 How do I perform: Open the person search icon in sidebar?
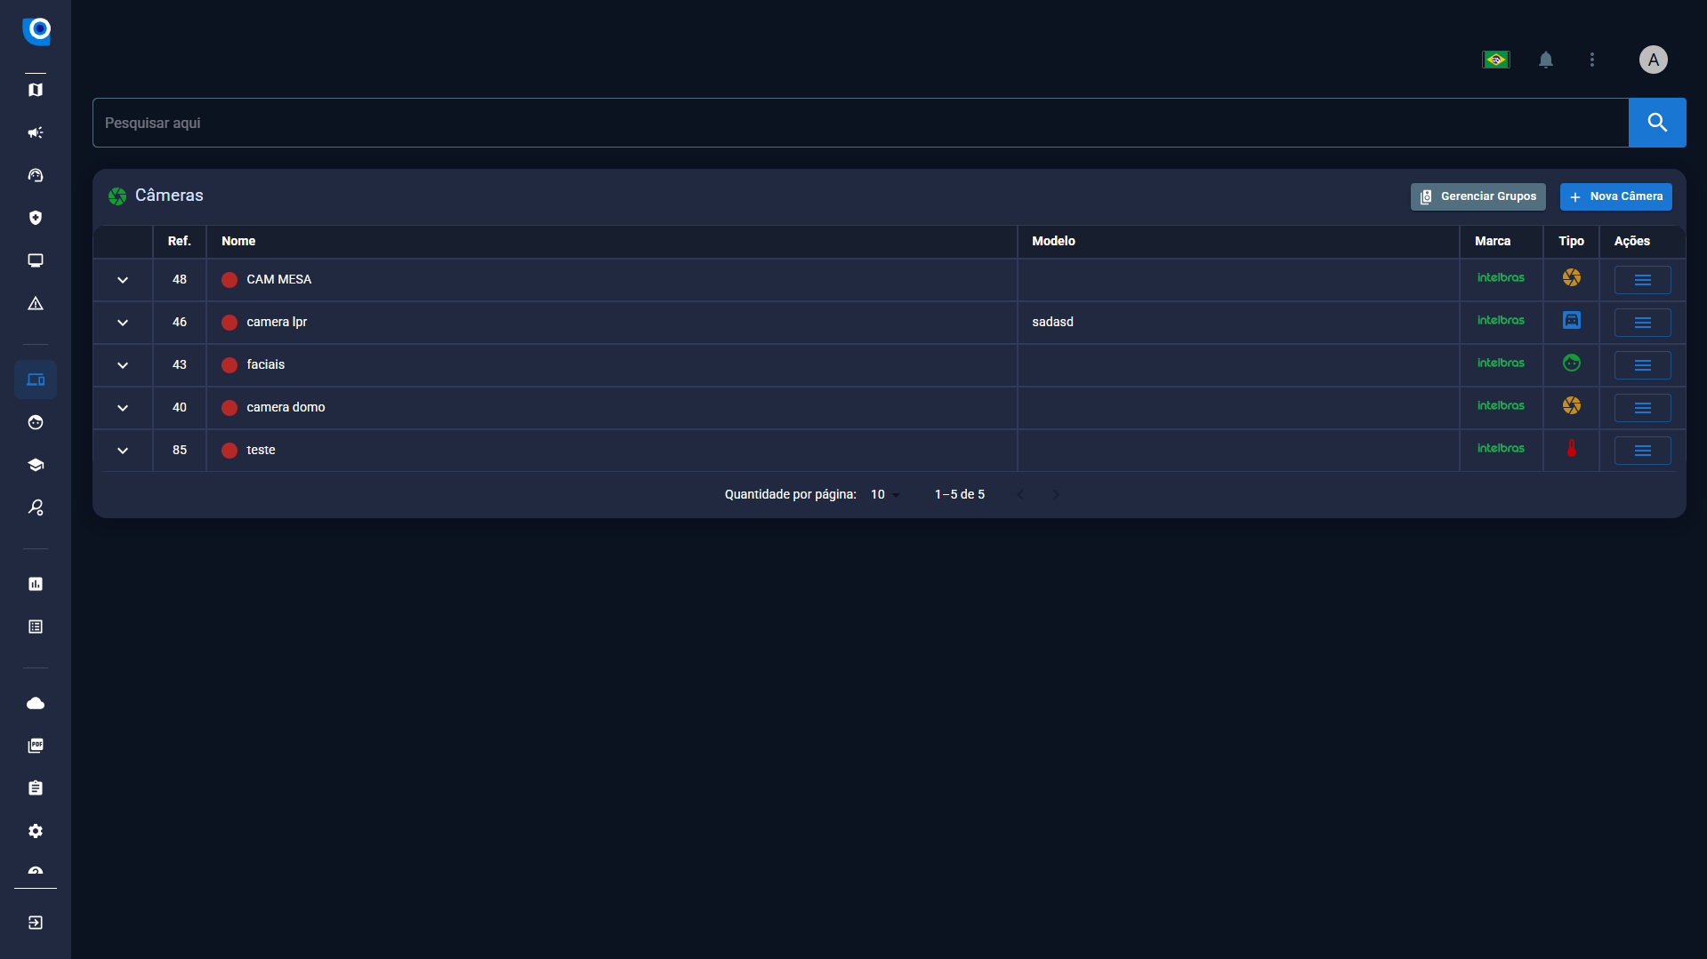pos(36,507)
